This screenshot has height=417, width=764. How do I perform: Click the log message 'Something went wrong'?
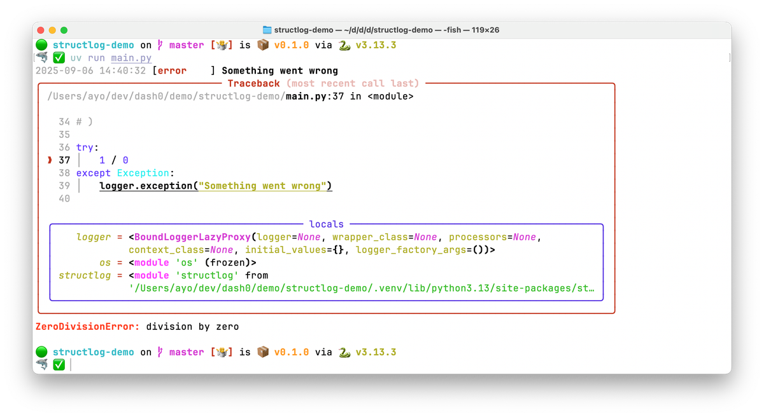point(279,71)
